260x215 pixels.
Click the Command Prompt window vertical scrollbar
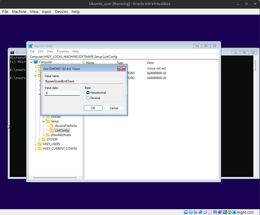click(x=256, y=65)
